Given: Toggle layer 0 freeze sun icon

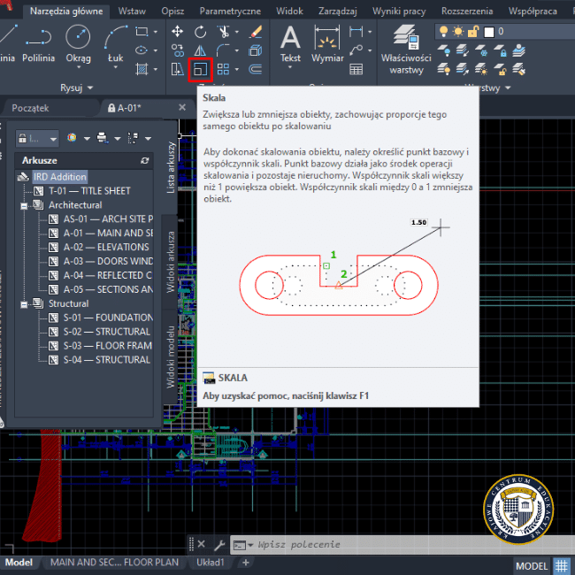Looking at the screenshot, I should coord(458,32).
